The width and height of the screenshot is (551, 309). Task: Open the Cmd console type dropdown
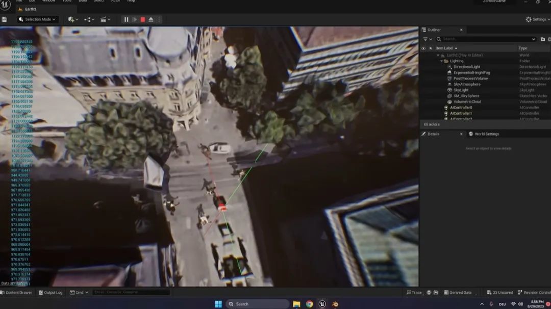point(79,292)
